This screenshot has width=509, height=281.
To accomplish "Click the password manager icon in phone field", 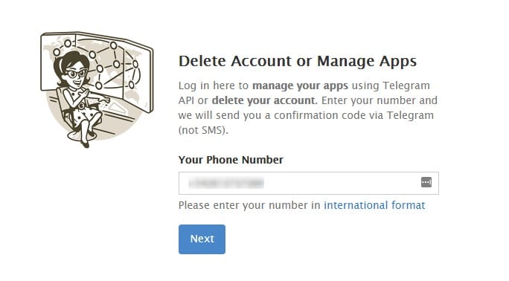I will click(x=426, y=182).
